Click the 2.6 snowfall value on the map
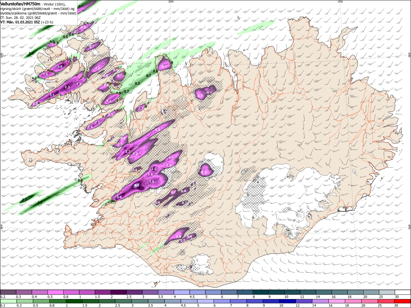Screen dimensions: 411x308 (x=154, y=169)
